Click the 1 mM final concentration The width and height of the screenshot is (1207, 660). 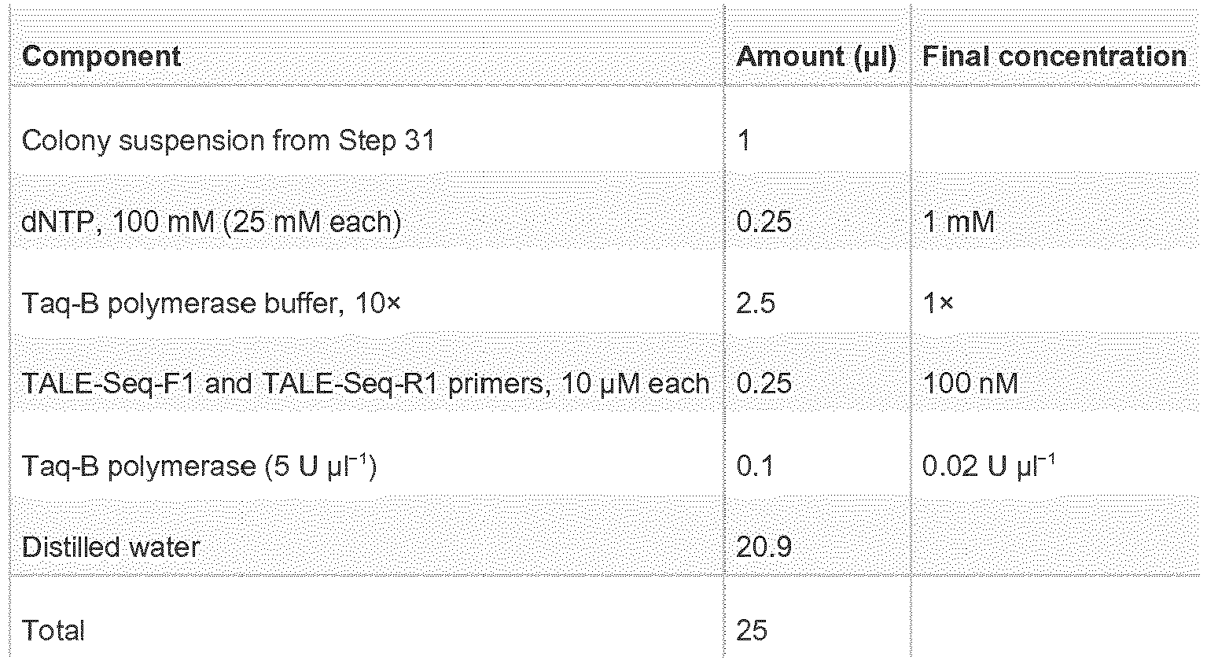958,222
